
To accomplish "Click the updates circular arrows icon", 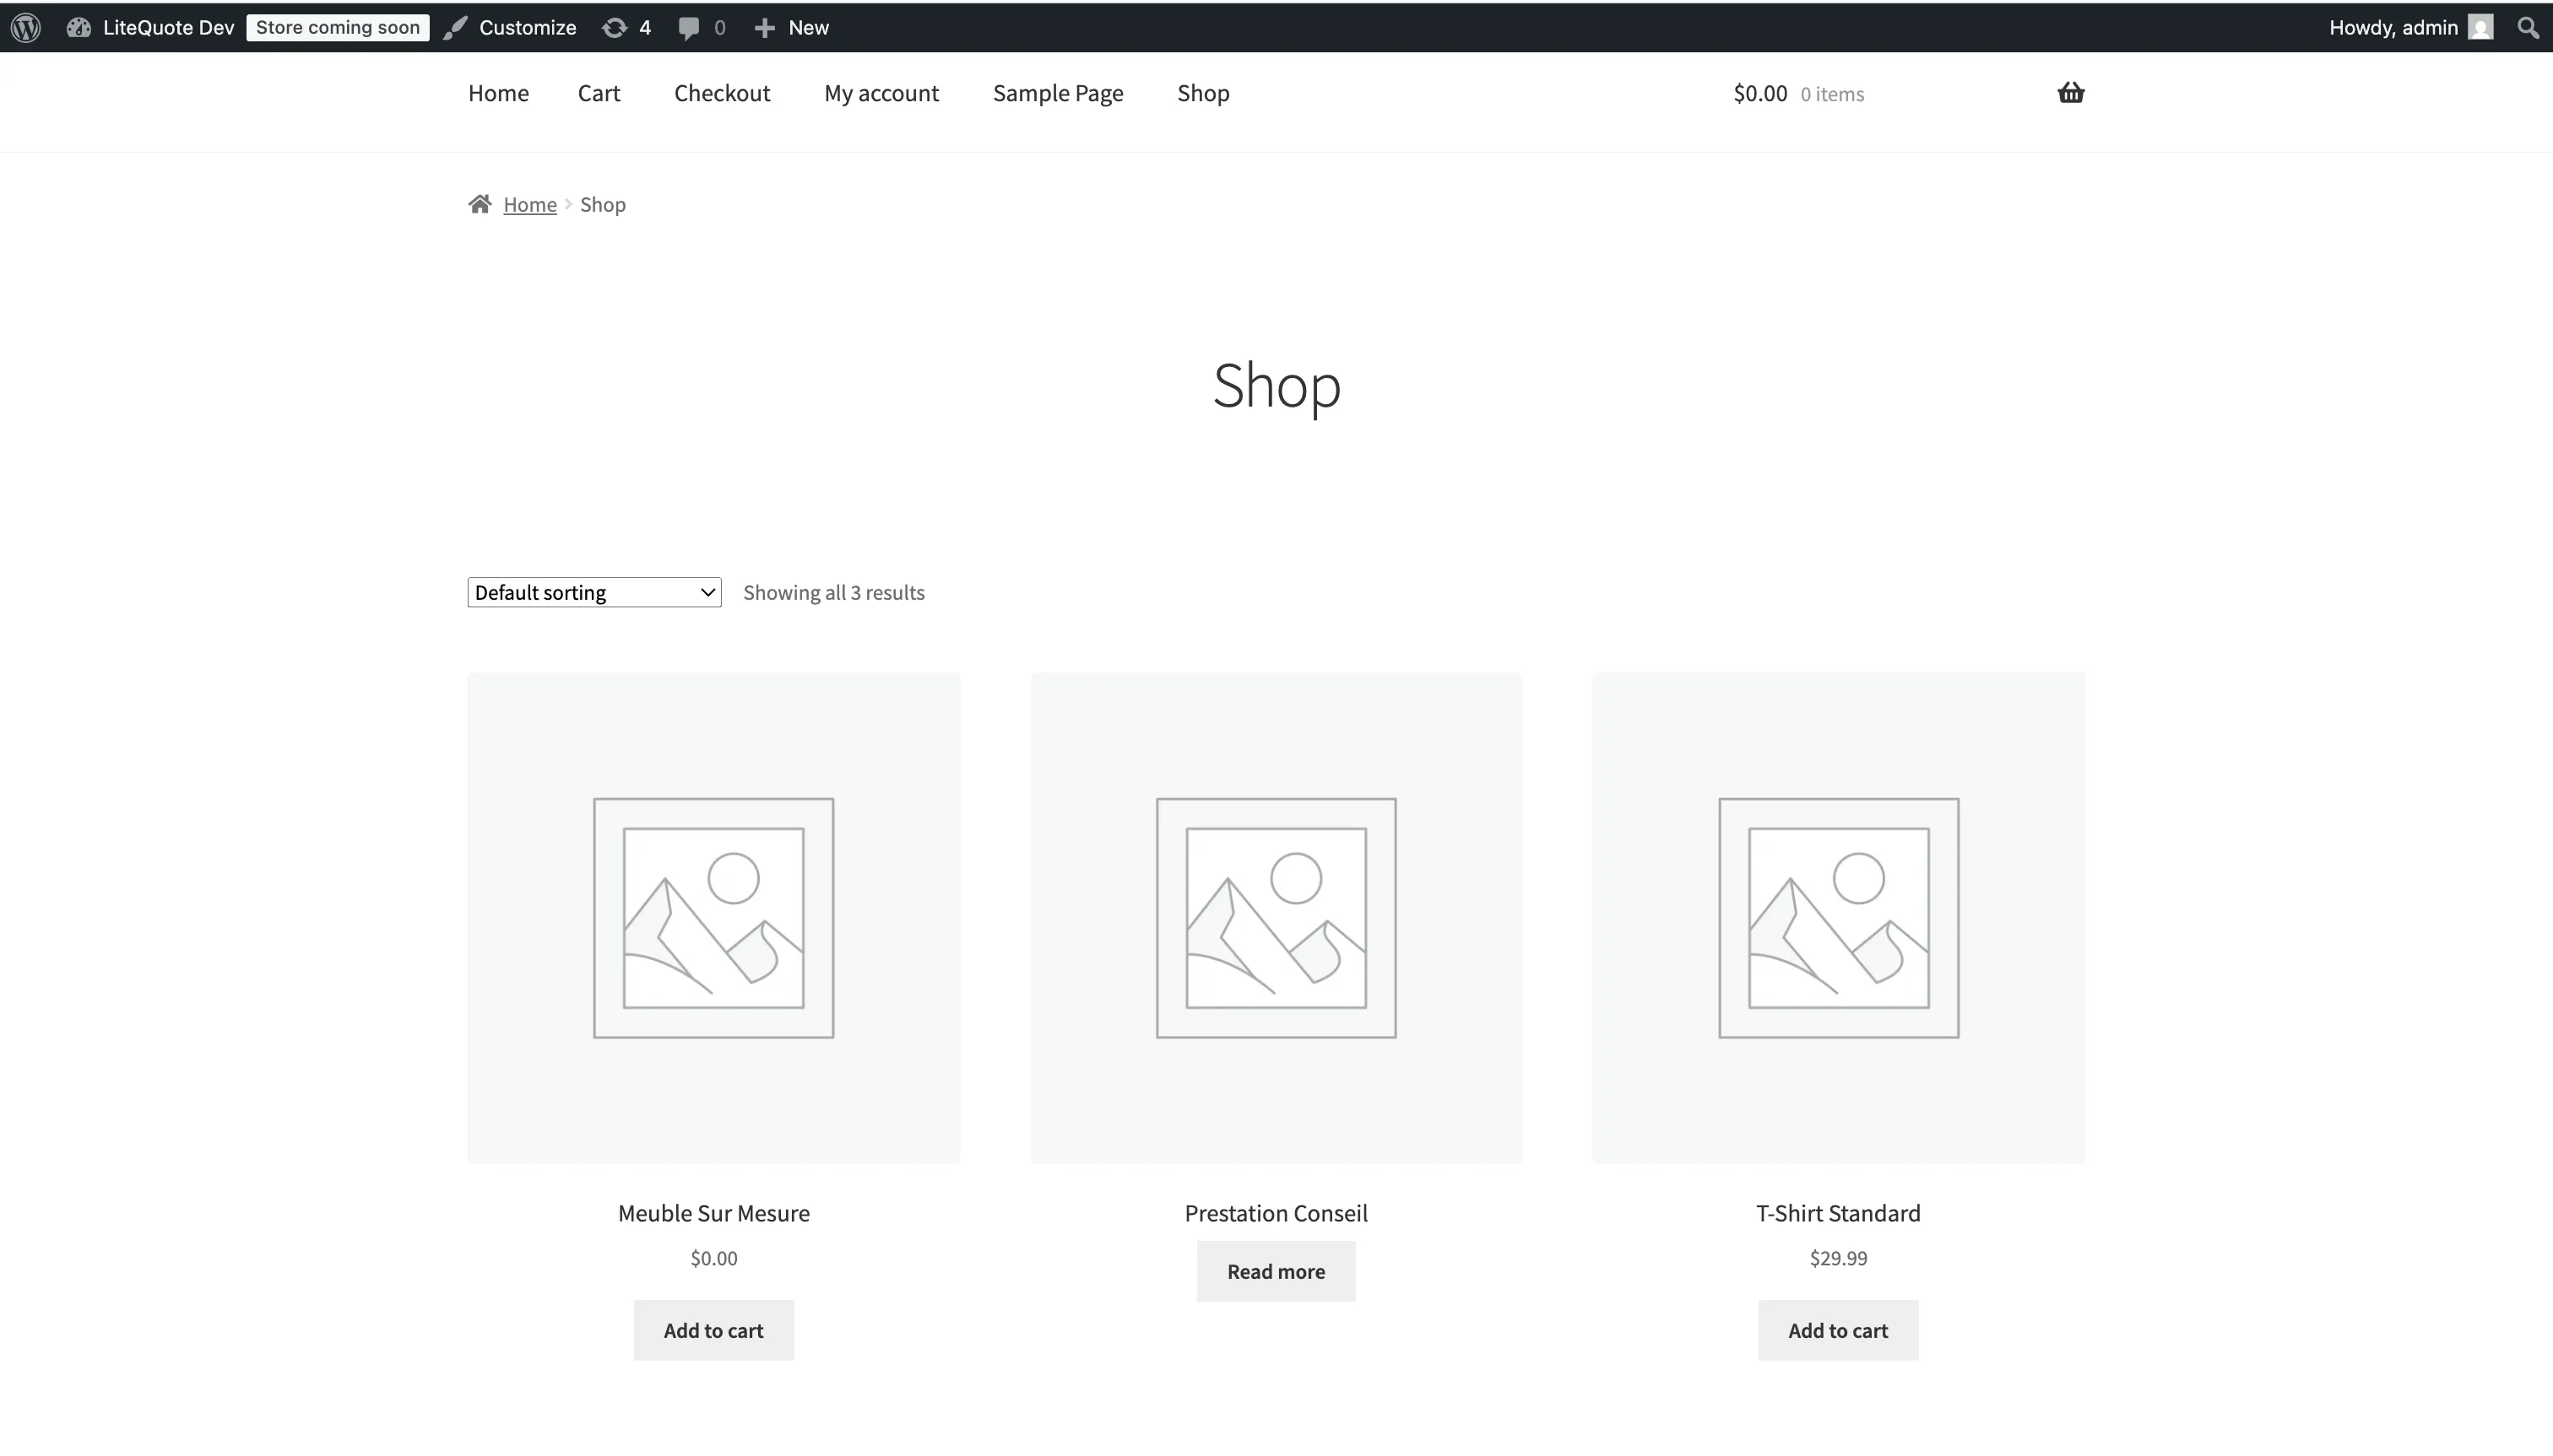I will point(614,28).
